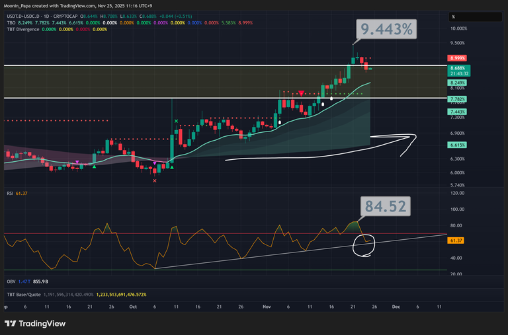The image size is (508, 335).
Task: Select the OBV indicator legend
Action: pyautogui.click(x=11, y=281)
